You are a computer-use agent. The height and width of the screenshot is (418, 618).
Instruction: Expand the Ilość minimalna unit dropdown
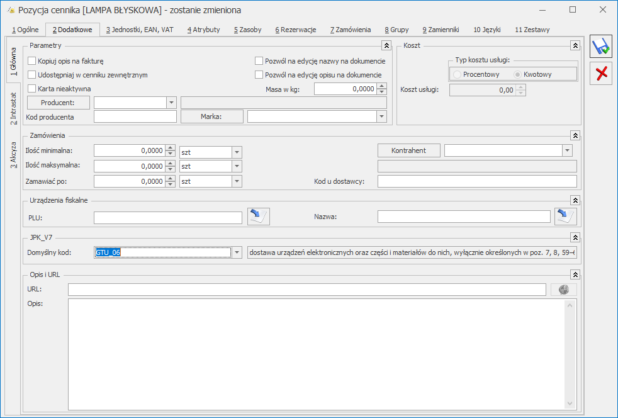(237, 152)
